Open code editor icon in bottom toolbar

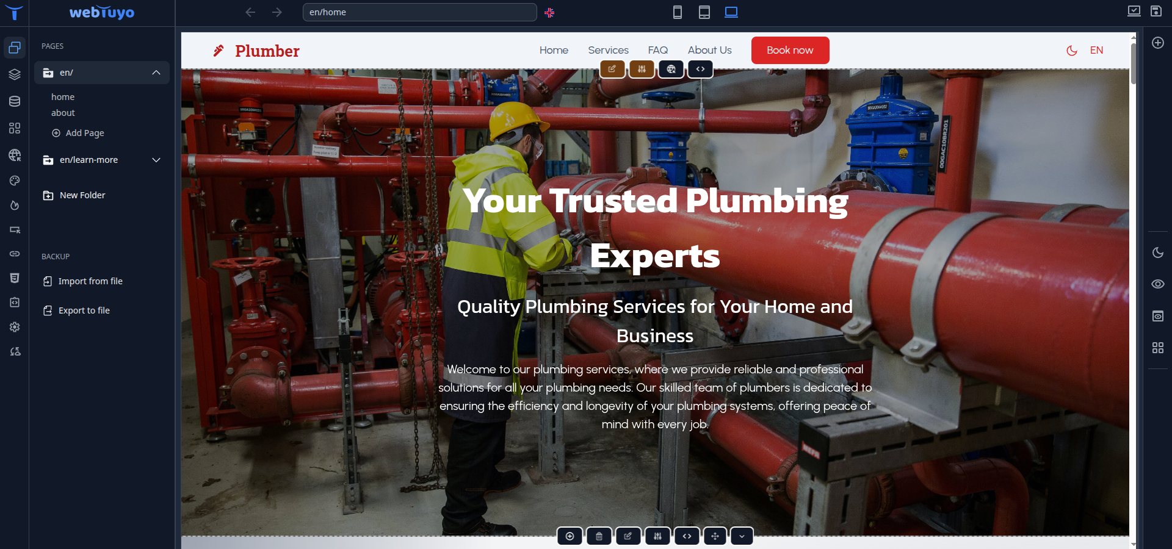pyautogui.click(x=687, y=536)
